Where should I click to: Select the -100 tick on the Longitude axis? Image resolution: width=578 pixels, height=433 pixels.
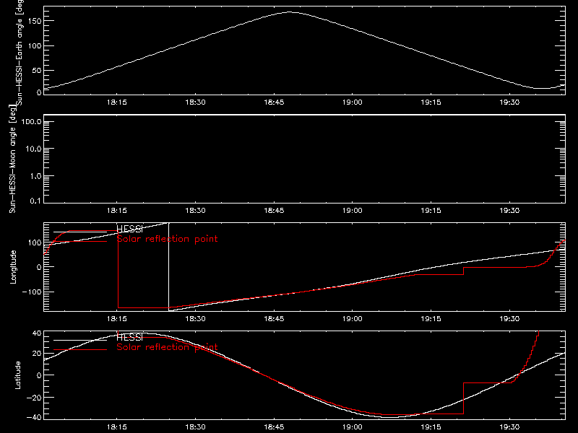32,292
